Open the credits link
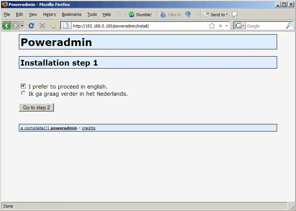This screenshot has width=296, height=211. tap(88, 128)
